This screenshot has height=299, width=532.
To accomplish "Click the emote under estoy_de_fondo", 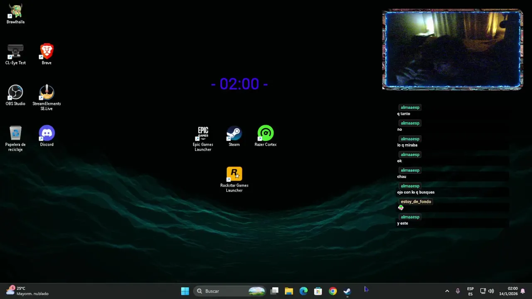I will pyautogui.click(x=401, y=208).
